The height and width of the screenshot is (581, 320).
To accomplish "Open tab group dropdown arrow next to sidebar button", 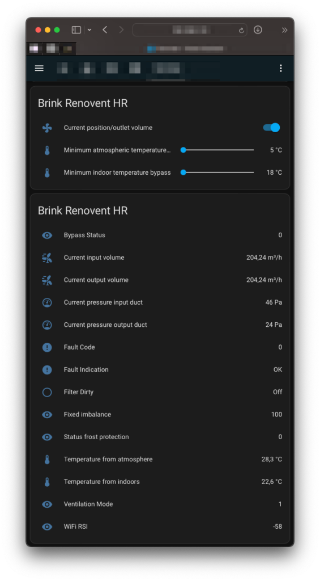I will coord(89,30).
